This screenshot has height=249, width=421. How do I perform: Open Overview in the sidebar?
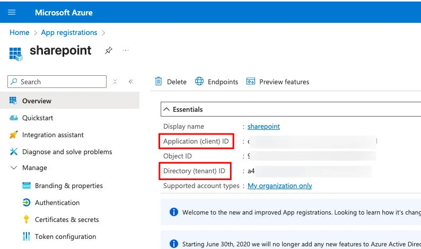coord(37,101)
